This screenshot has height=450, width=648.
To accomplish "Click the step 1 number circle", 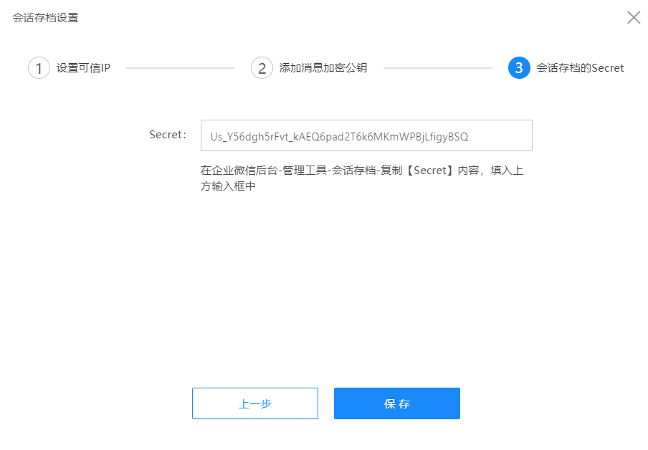I will click(x=39, y=68).
